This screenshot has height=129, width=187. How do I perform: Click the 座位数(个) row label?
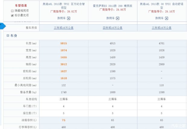click(x=30, y=113)
